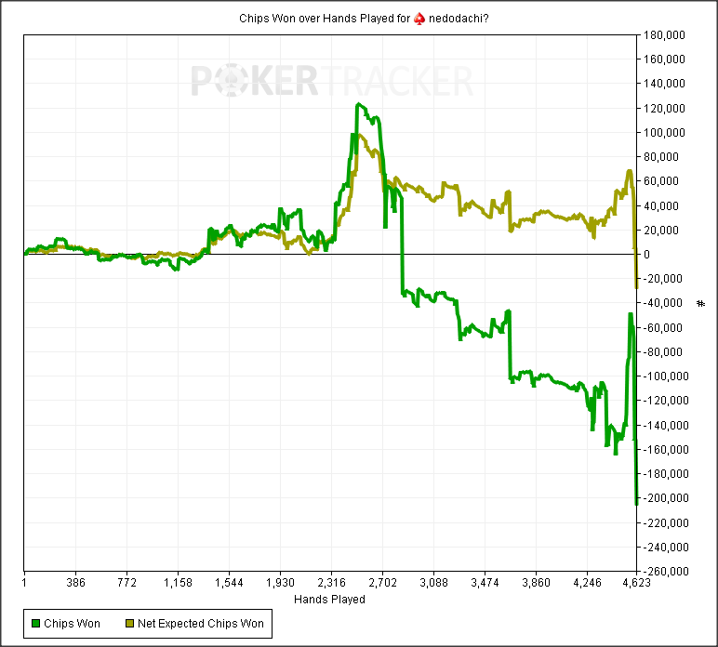Image resolution: width=718 pixels, height=647 pixels.
Task: Click the -80,000 y-axis value
Action: click(662, 351)
